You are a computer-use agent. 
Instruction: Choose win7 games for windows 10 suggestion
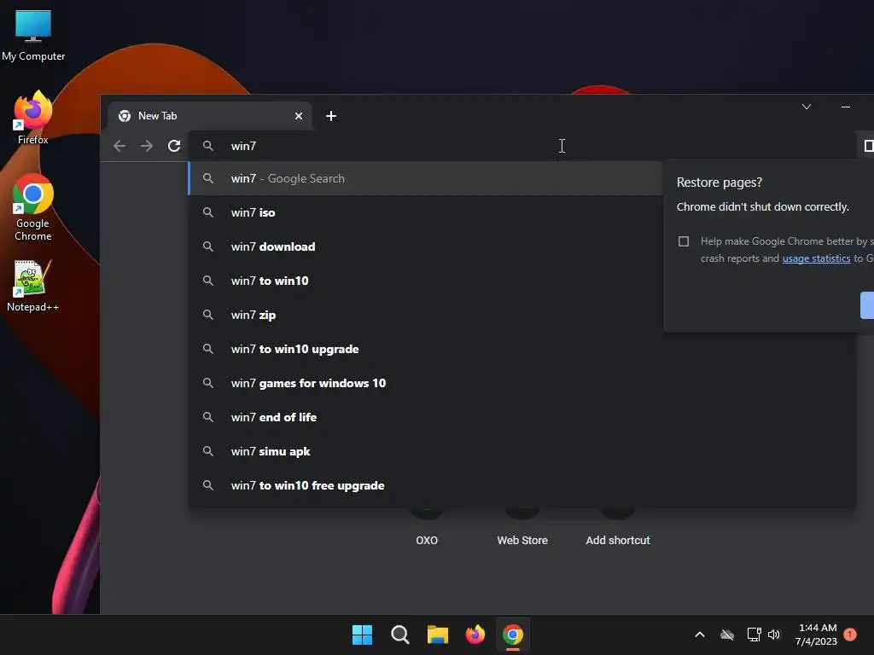coord(522,383)
